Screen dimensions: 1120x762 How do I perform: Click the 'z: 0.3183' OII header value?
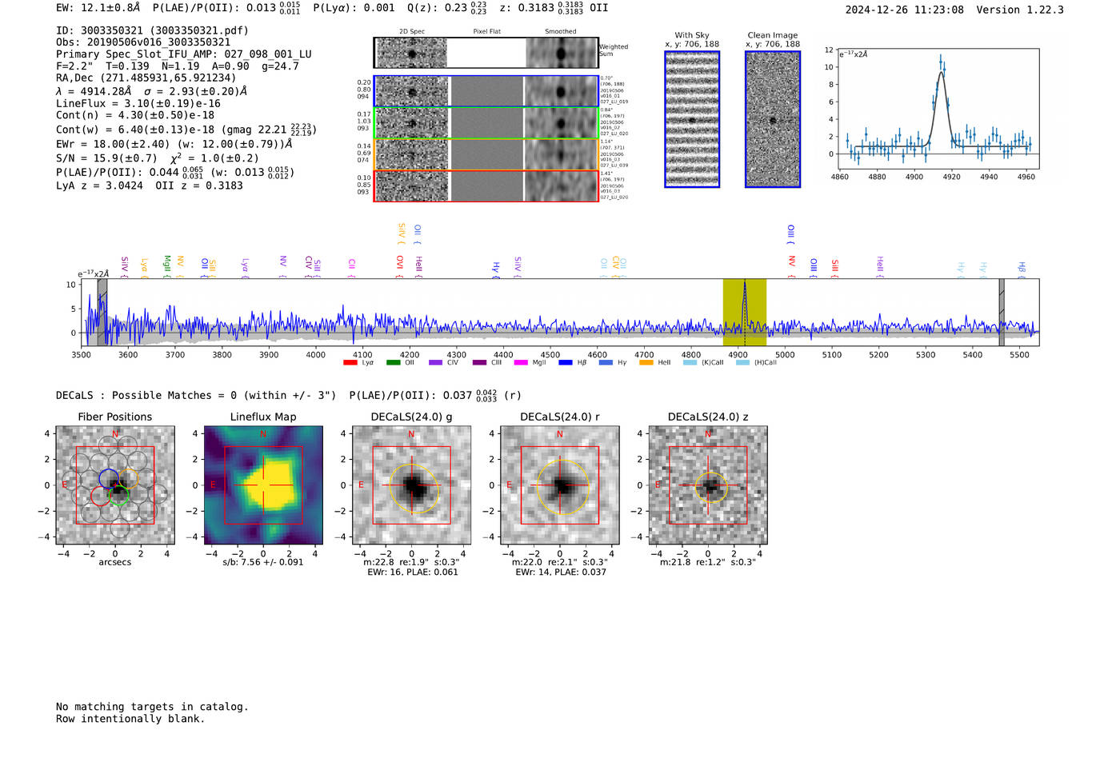click(x=554, y=8)
